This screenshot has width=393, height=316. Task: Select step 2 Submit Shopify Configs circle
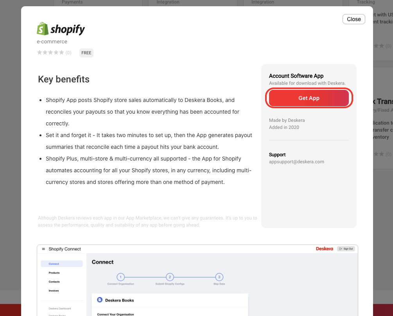pos(170,277)
